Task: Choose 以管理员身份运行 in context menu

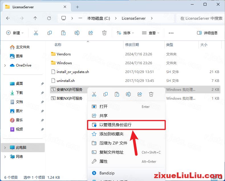Action: 126,125
